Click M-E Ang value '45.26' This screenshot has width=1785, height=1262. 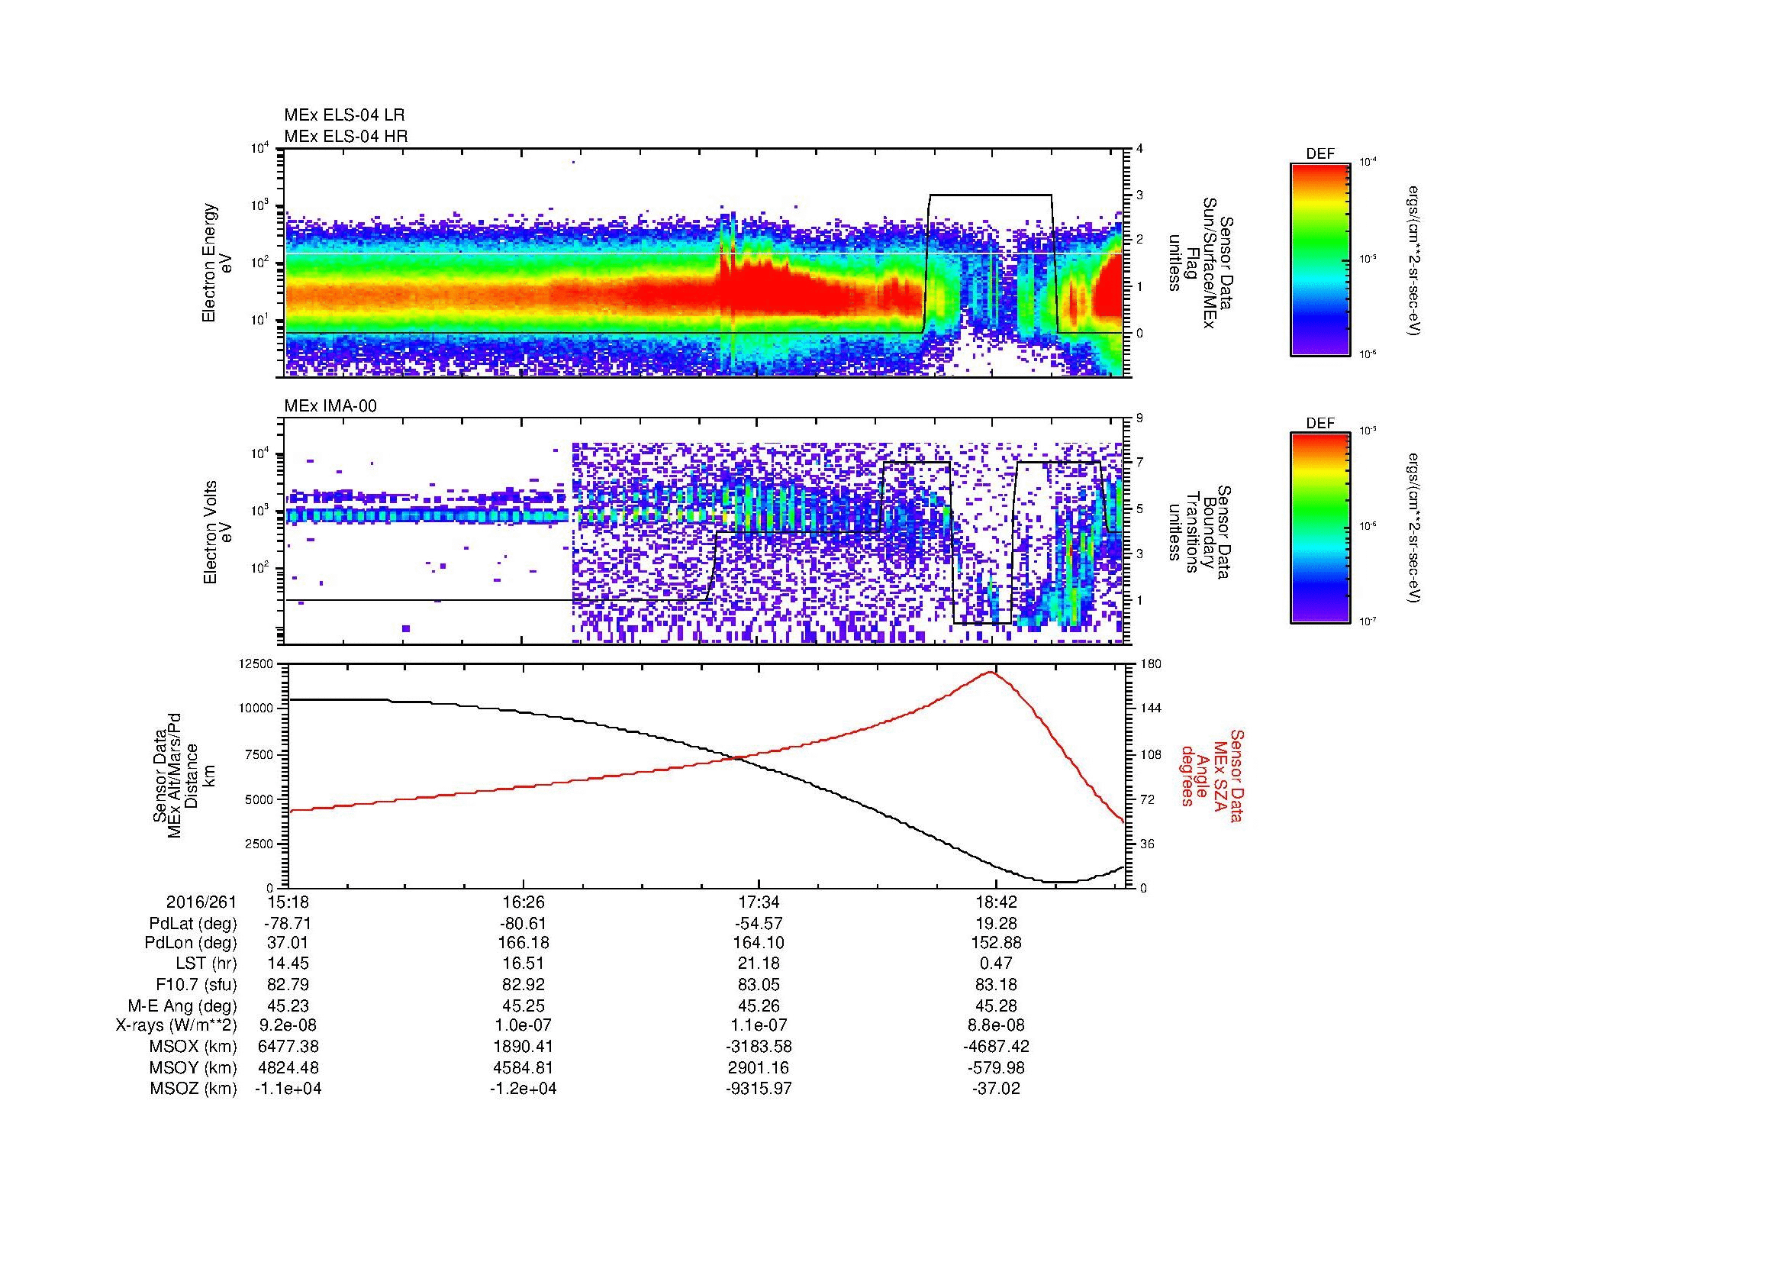pyautogui.click(x=759, y=1006)
